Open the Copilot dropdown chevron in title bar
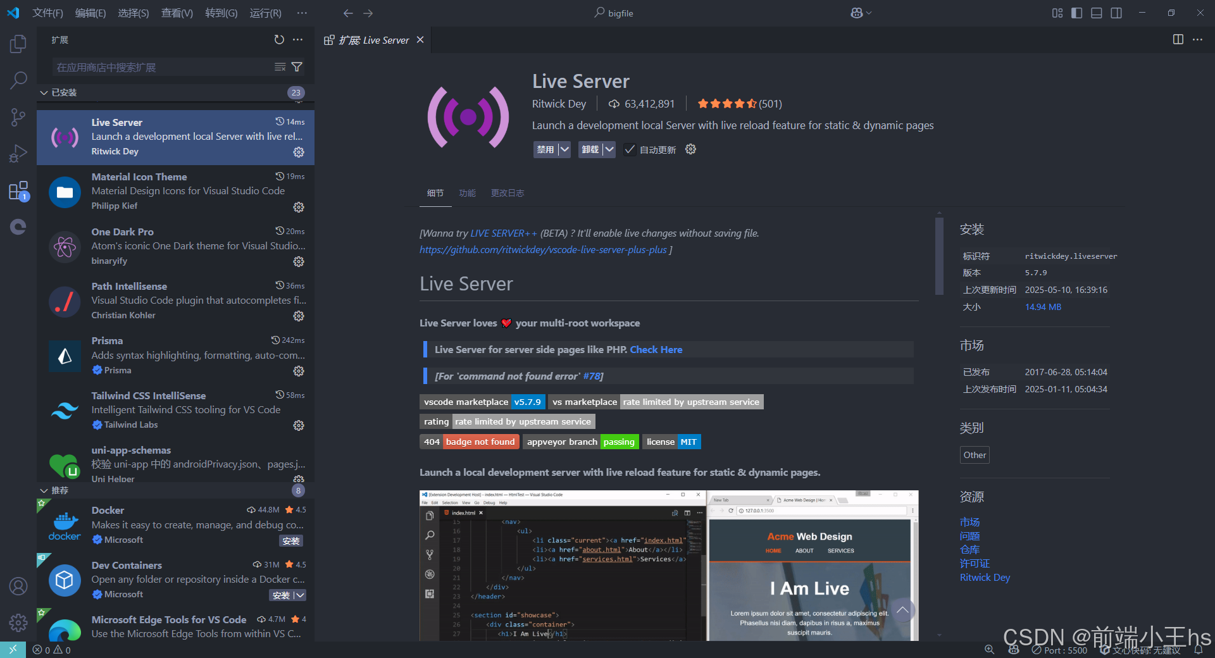The width and height of the screenshot is (1215, 658). (869, 13)
